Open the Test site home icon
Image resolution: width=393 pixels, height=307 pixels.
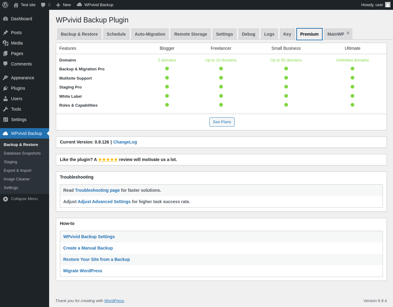coord(16,5)
